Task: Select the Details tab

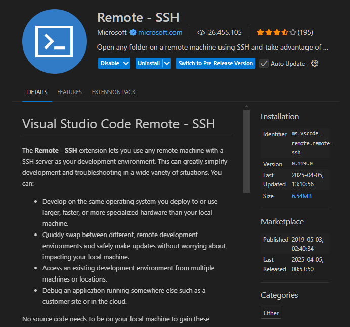Action: point(37,92)
